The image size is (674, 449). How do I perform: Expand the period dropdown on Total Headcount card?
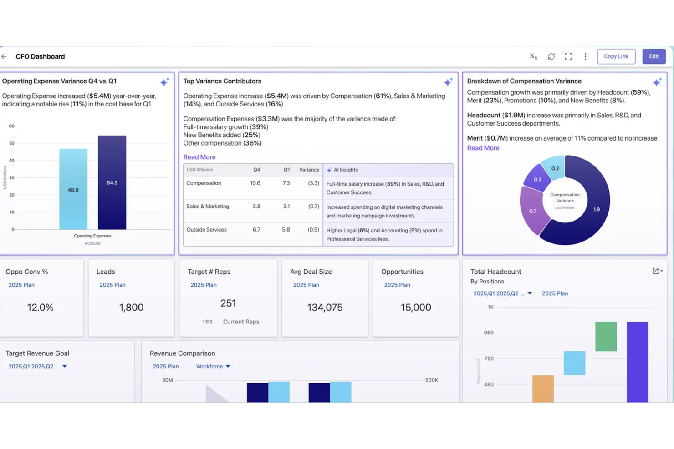502,293
